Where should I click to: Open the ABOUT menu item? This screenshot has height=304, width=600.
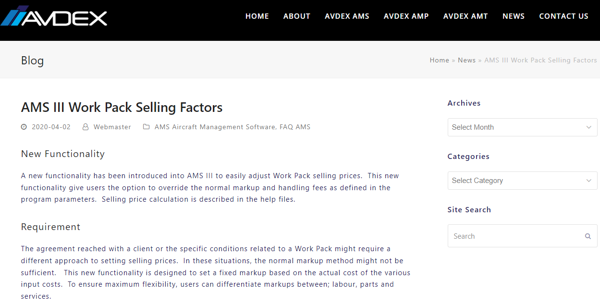pos(297,16)
